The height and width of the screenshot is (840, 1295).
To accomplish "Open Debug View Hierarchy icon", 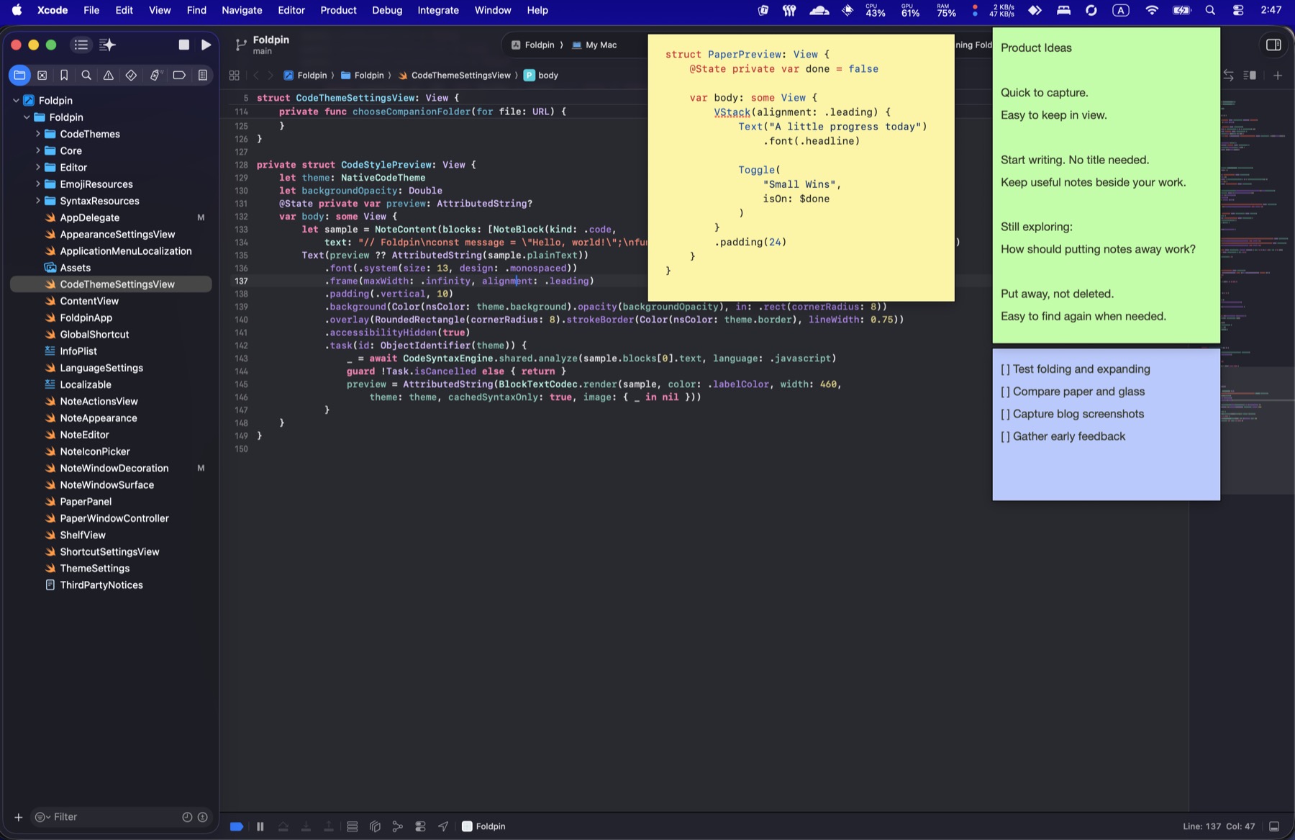I will [375, 826].
